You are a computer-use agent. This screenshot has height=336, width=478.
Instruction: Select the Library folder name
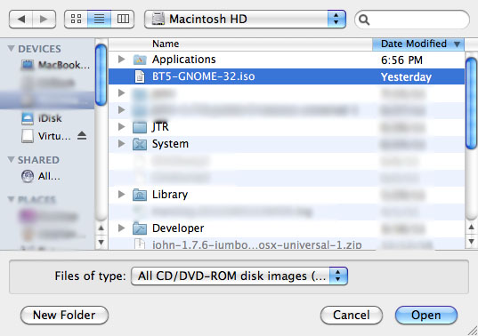(170, 195)
